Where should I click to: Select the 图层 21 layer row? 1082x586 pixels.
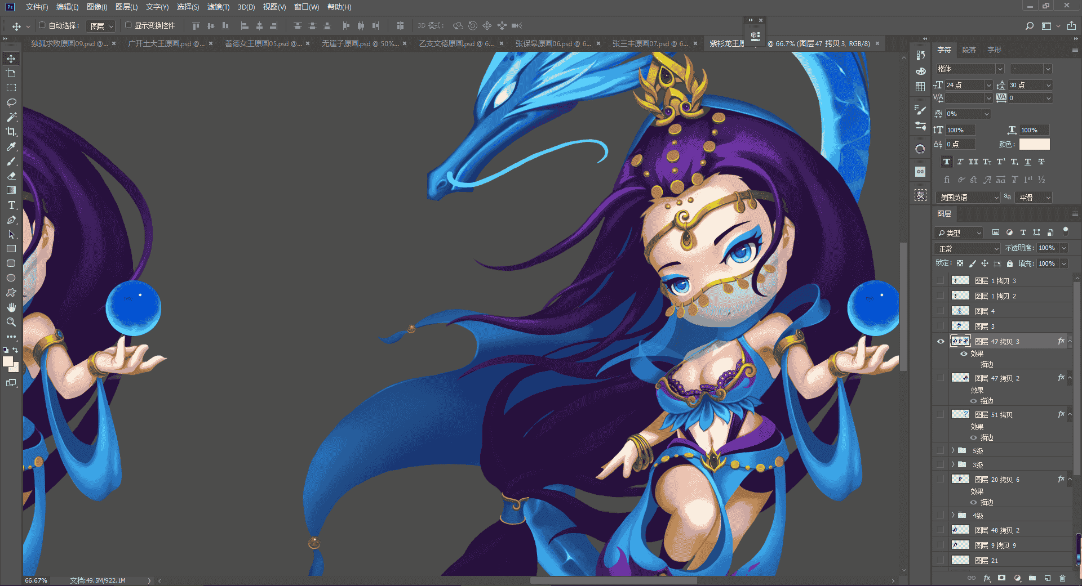[x=1003, y=560]
